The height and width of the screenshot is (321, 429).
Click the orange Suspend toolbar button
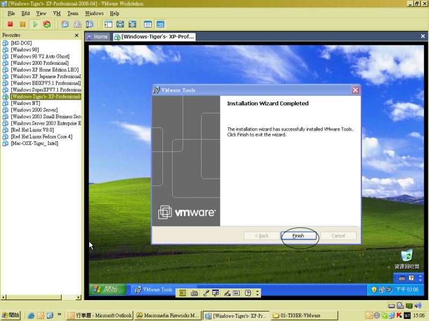23,24
